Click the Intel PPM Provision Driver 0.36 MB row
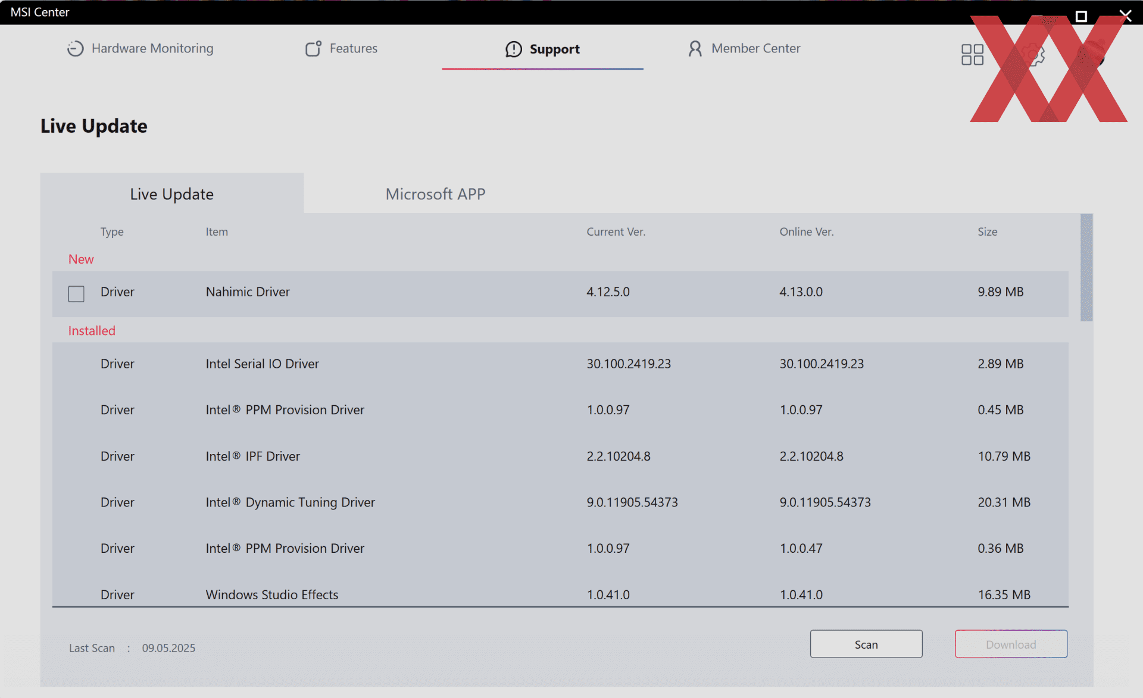 click(560, 548)
